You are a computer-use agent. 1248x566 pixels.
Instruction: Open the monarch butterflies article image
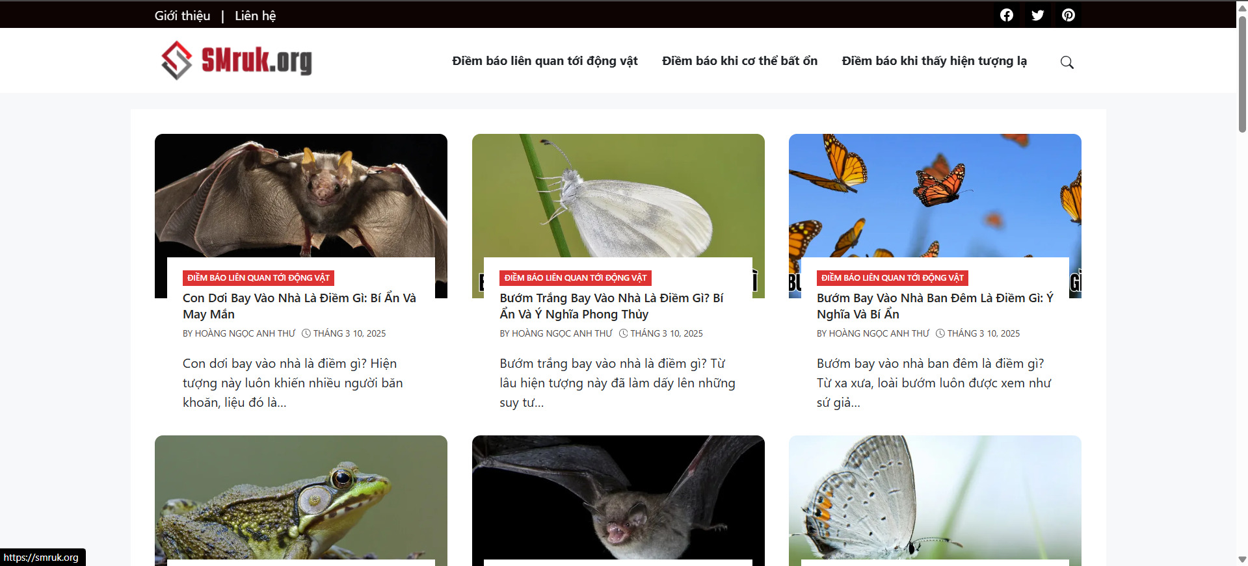click(x=935, y=195)
